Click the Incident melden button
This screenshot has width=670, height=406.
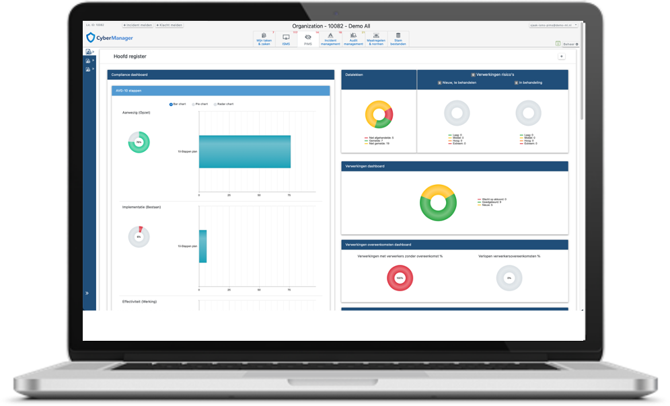click(137, 25)
